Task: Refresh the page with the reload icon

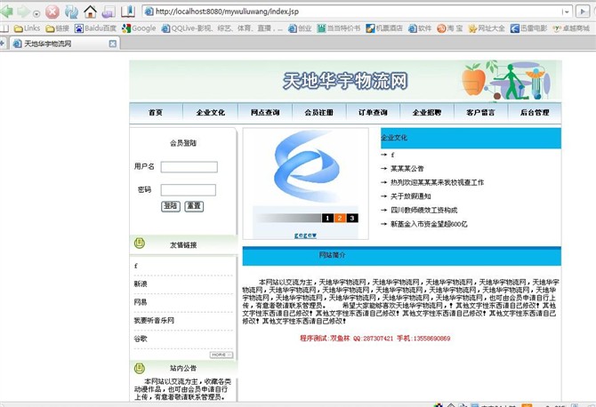Action: tap(71, 12)
